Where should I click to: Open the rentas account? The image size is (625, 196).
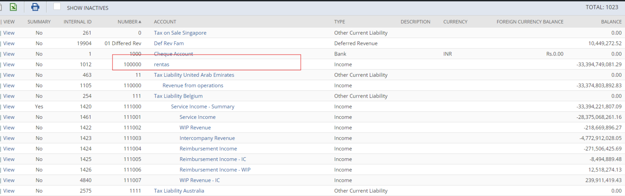click(161, 64)
